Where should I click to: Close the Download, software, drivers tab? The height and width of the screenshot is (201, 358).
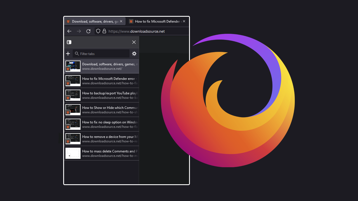(x=121, y=21)
